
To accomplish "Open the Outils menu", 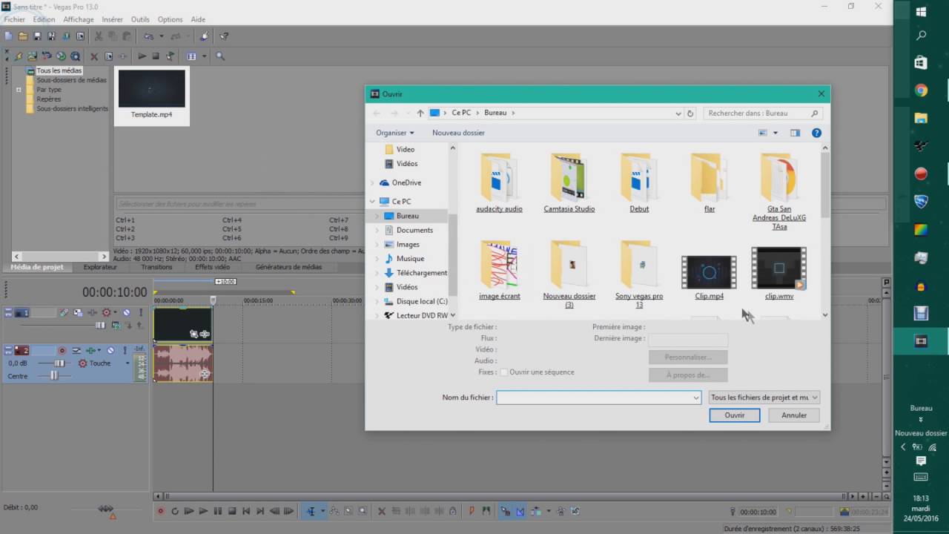I will (140, 19).
